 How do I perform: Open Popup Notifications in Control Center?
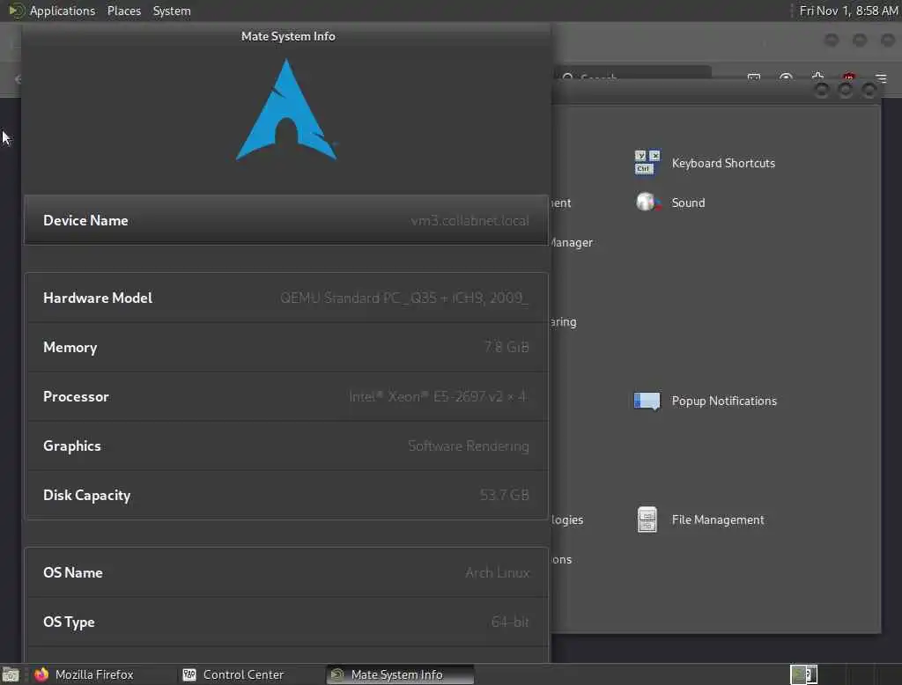click(706, 401)
